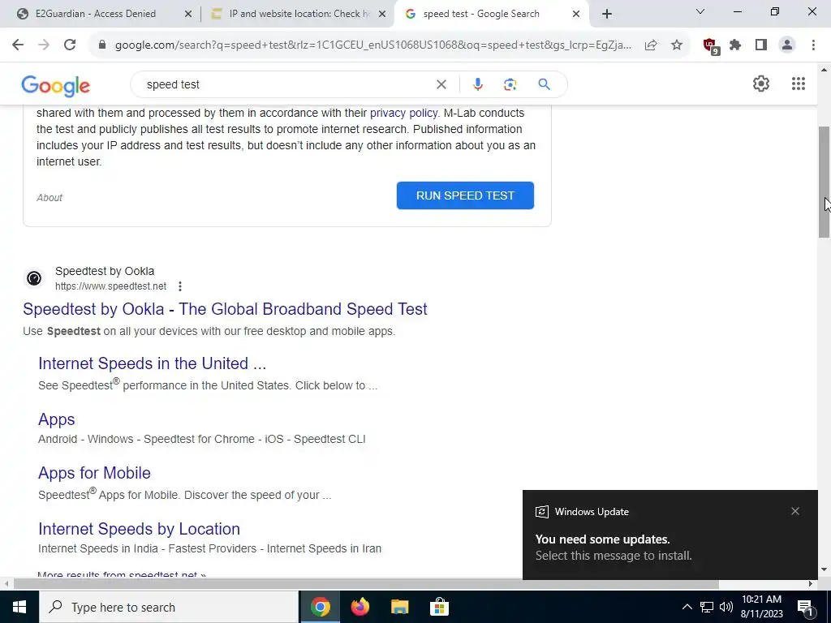This screenshot has height=623, width=831.
Task: Open Internet Speeds in the United link
Action: (152, 363)
